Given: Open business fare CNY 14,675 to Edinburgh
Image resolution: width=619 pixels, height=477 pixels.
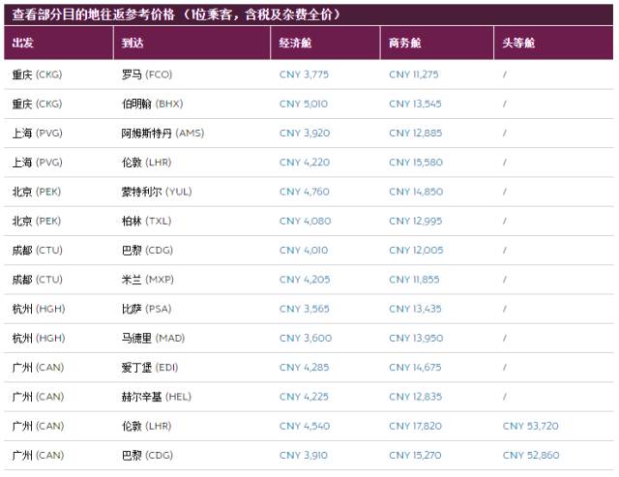Looking at the screenshot, I should pyautogui.click(x=415, y=368).
